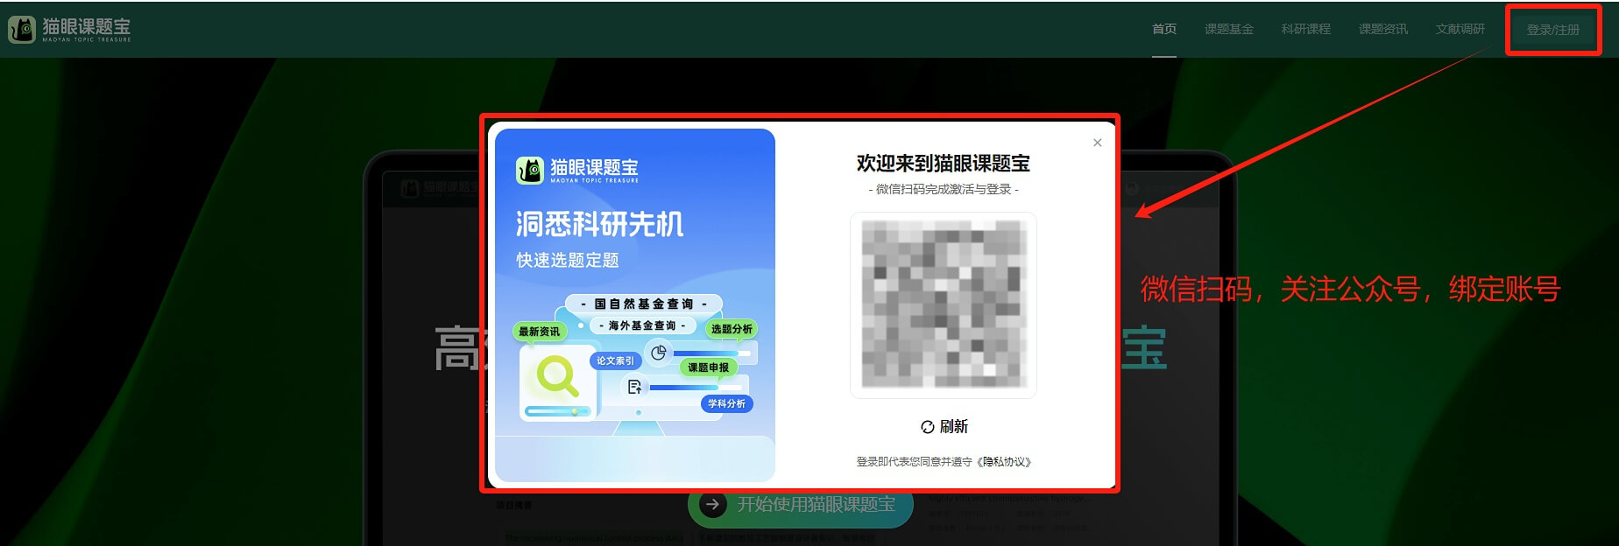Click the 最新资讯 green tag

[x=539, y=332]
